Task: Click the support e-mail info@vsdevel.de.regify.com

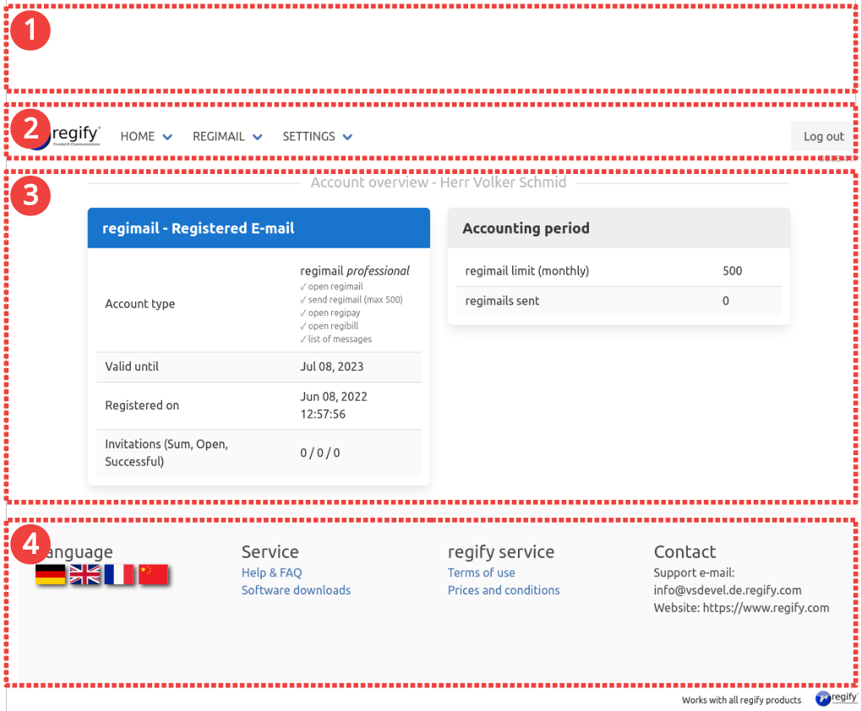Action: [727, 589]
